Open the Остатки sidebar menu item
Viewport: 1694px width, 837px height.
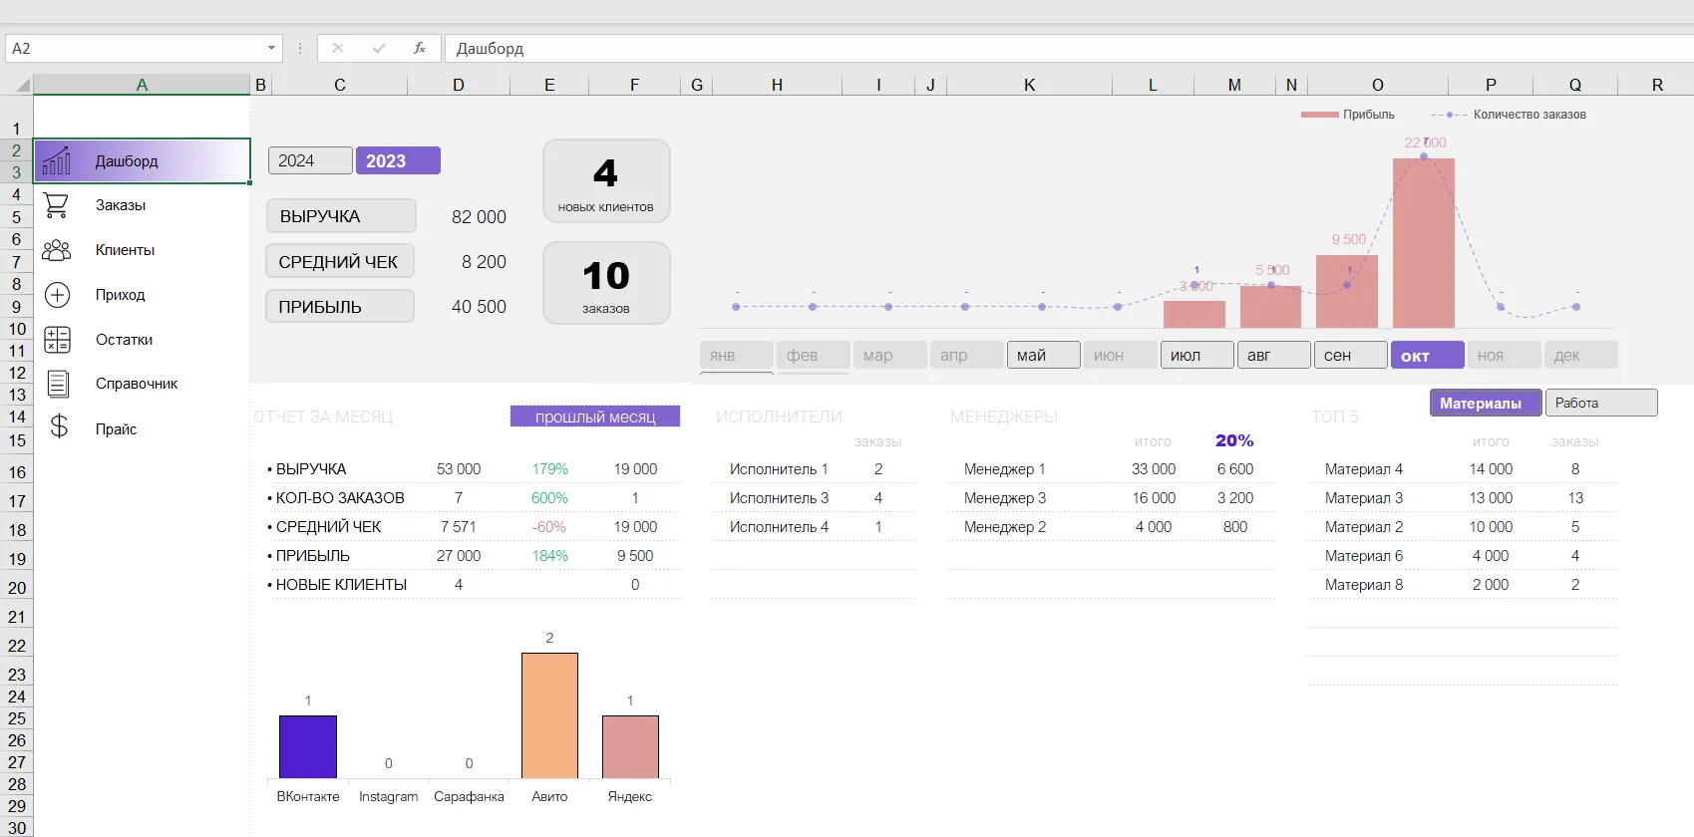(x=124, y=340)
